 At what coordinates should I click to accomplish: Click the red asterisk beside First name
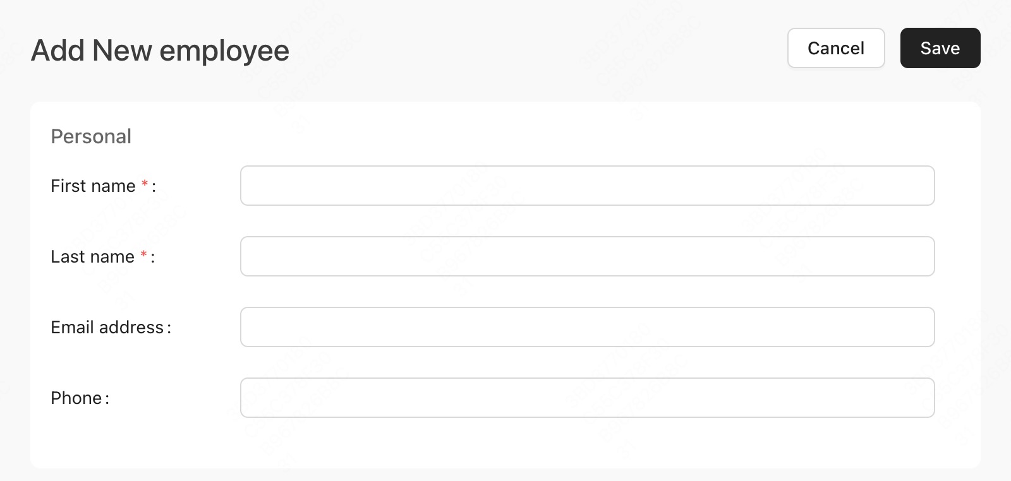(145, 184)
